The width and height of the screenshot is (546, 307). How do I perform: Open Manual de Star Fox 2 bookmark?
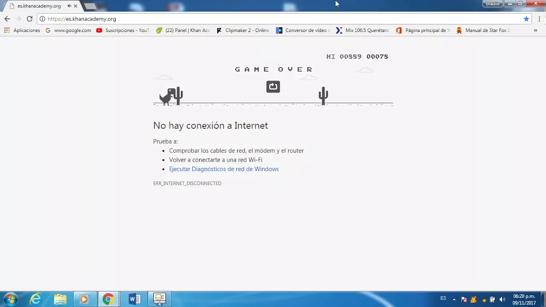(483, 30)
